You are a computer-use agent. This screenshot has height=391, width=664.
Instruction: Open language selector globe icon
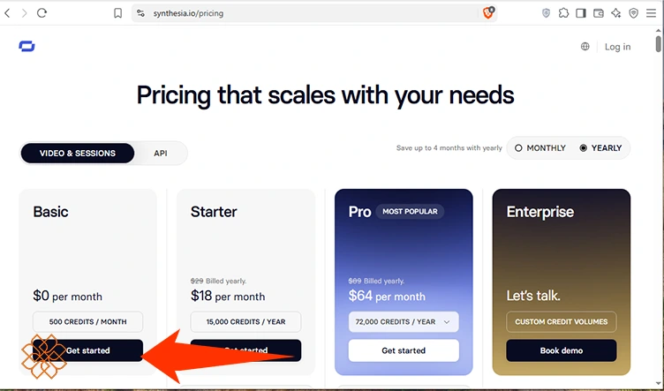tap(585, 47)
